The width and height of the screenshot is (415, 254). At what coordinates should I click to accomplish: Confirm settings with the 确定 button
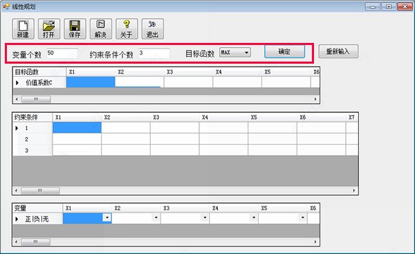(x=285, y=51)
